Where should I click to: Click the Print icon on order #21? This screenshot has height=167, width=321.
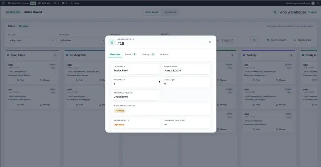click(x=254, y=80)
